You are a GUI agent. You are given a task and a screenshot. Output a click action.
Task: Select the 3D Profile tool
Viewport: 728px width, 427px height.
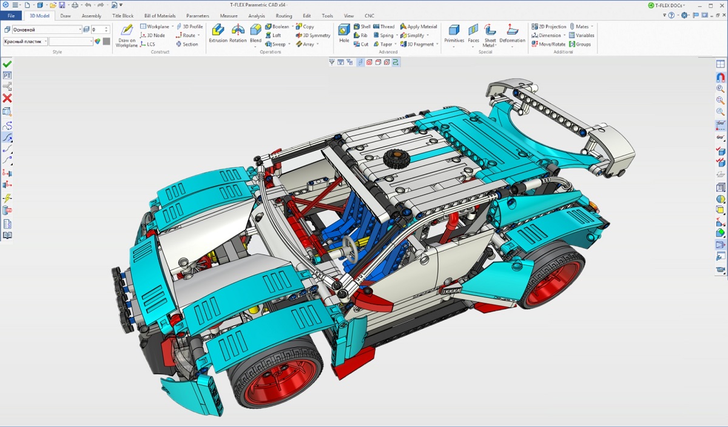tap(189, 27)
